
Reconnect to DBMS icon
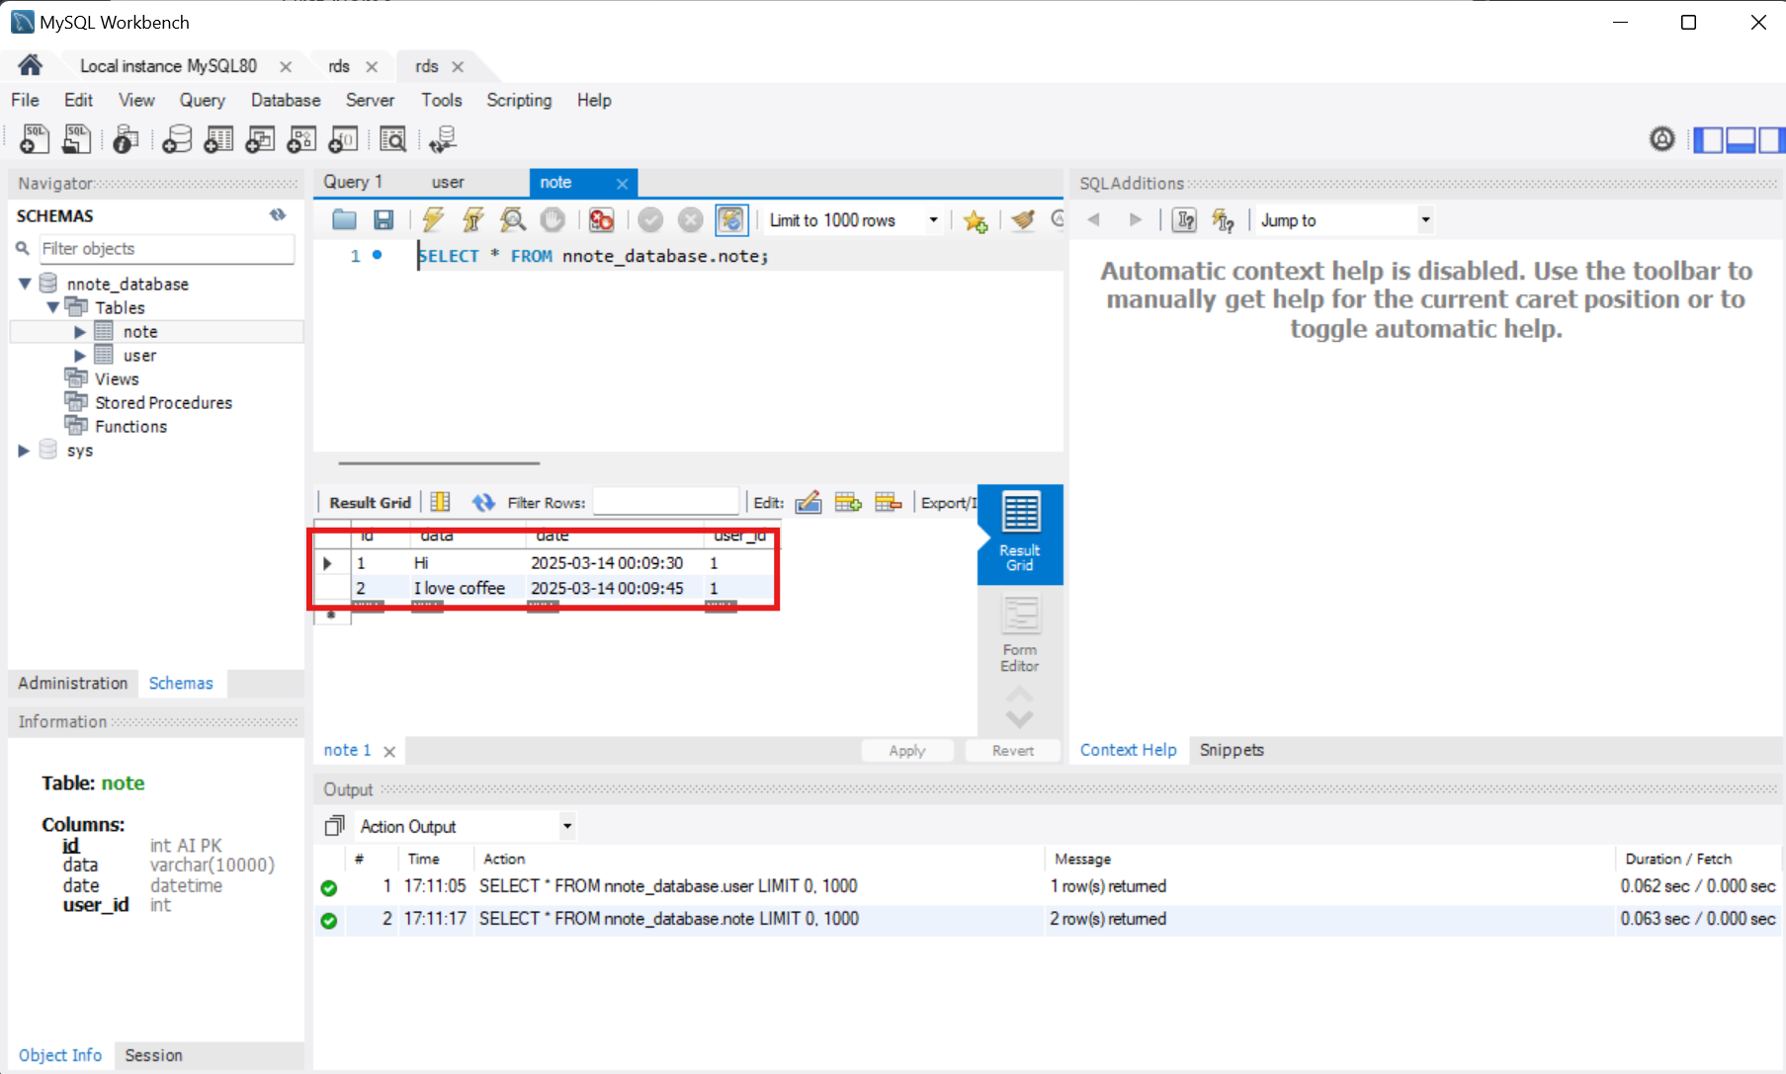(x=443, y=139)
